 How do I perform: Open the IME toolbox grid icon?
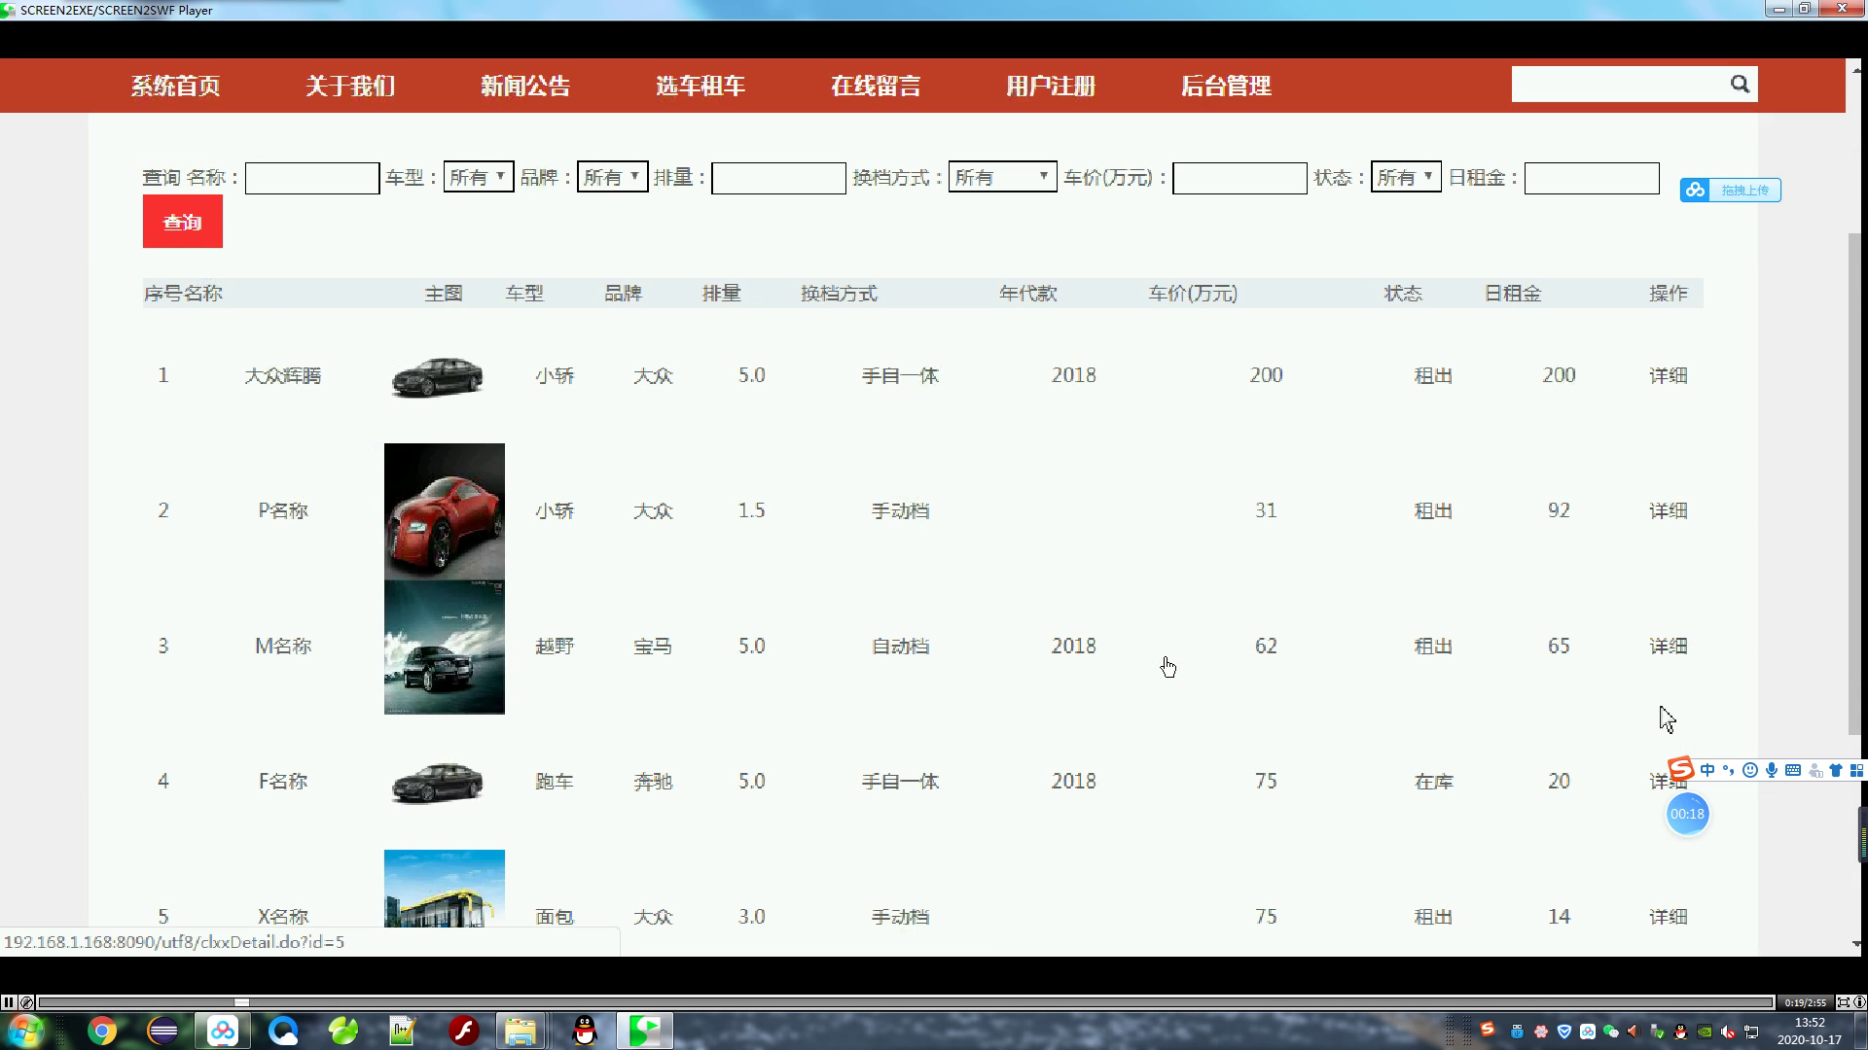coord(1856,770)
